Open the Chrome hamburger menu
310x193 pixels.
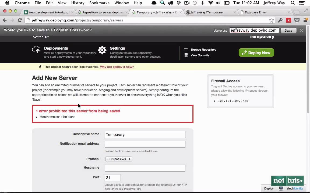coord(305,20)
